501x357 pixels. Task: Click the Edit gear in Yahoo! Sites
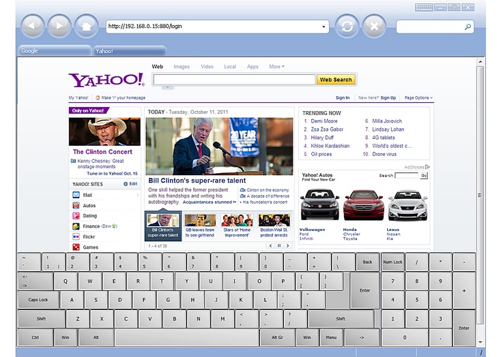pyautogui.click(x=126, y=184)
